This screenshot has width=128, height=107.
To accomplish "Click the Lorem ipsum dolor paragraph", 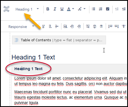I will tap(71, 81).
